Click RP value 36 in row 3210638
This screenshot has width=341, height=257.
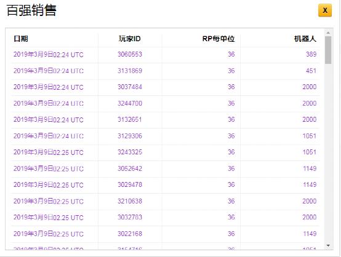tap(231, 201)
